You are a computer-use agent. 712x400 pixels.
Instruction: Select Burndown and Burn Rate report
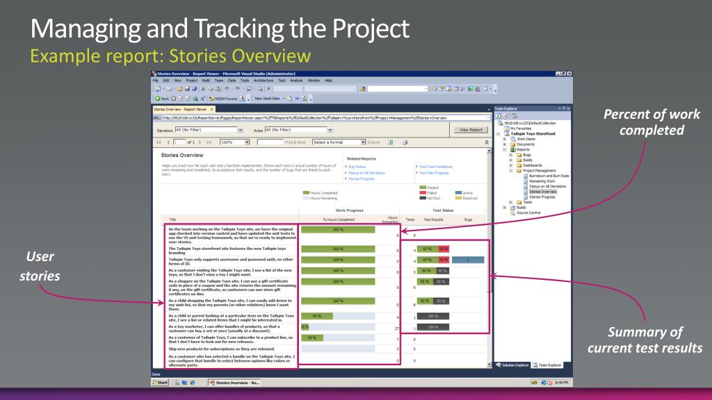(549, 176)
